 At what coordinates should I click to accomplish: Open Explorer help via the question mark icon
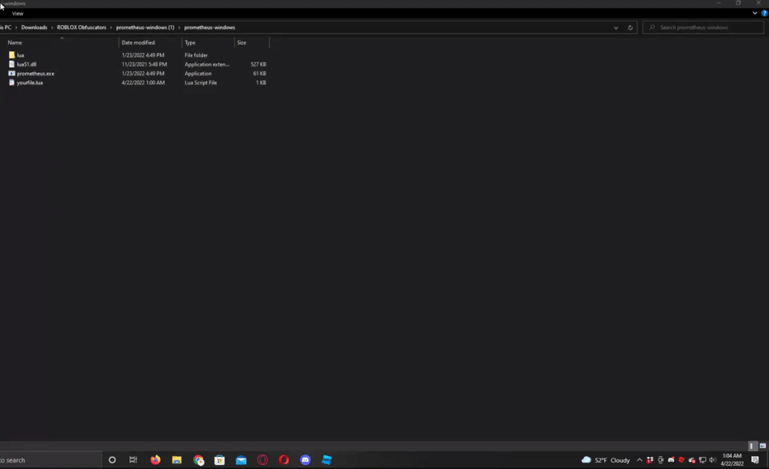[764, 13]
